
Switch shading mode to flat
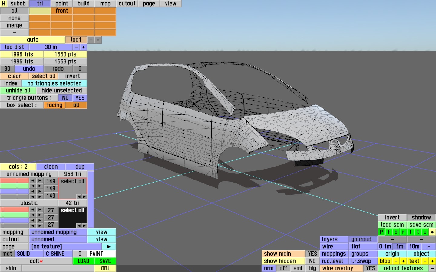(363, 247)
